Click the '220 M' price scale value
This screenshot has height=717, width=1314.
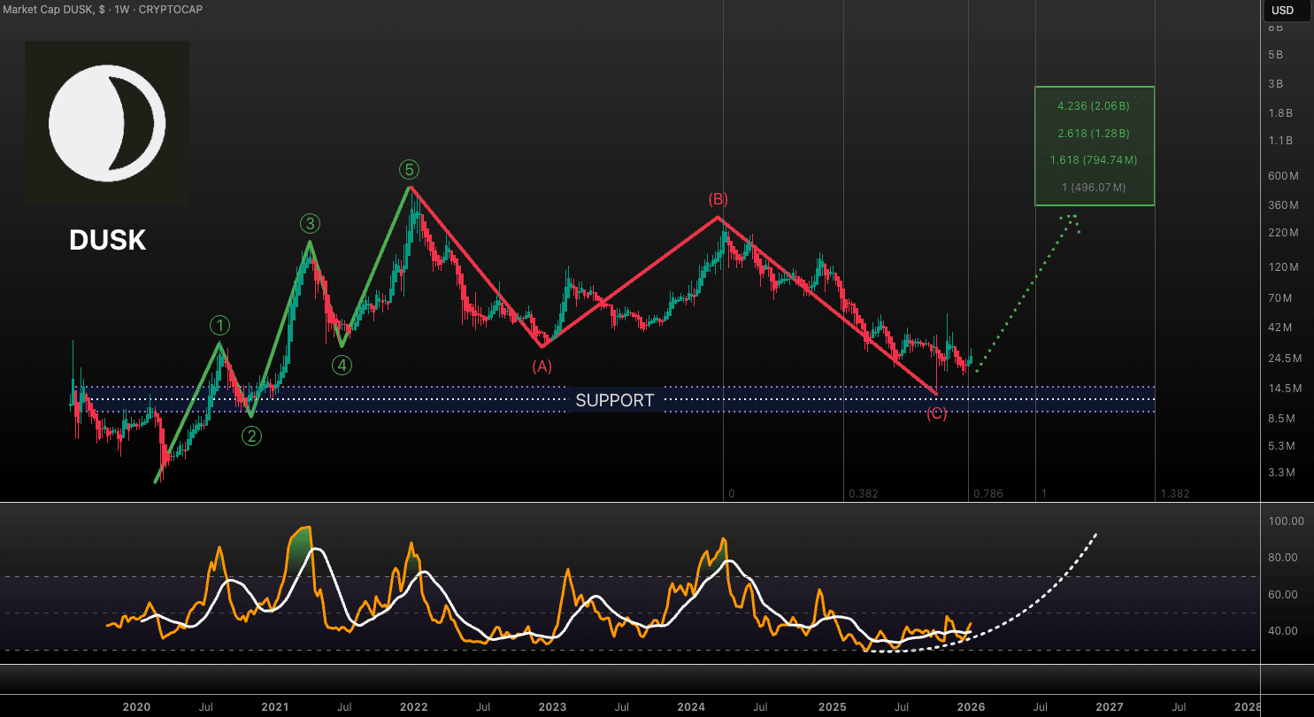click(1281, 233)
